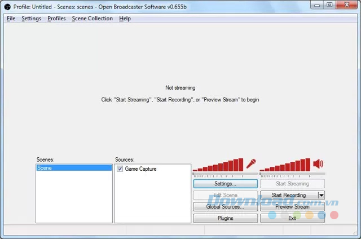361x239 pixels.
Task: Click the OBS logo in the title bar
Action: pyautogui.click(x=7, y=7)
